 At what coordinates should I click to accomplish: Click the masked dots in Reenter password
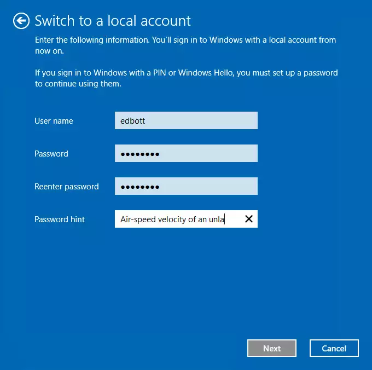(x=139, y=187)
